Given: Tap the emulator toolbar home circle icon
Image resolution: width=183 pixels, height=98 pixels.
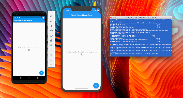Looking at the screenshot, I should pyautogui.click(x=51, y=55).
